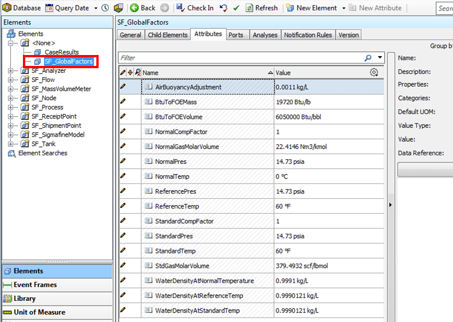Click the Query Date calendar icon
Viewport: 453px width, 322px height.
[49, 8]
